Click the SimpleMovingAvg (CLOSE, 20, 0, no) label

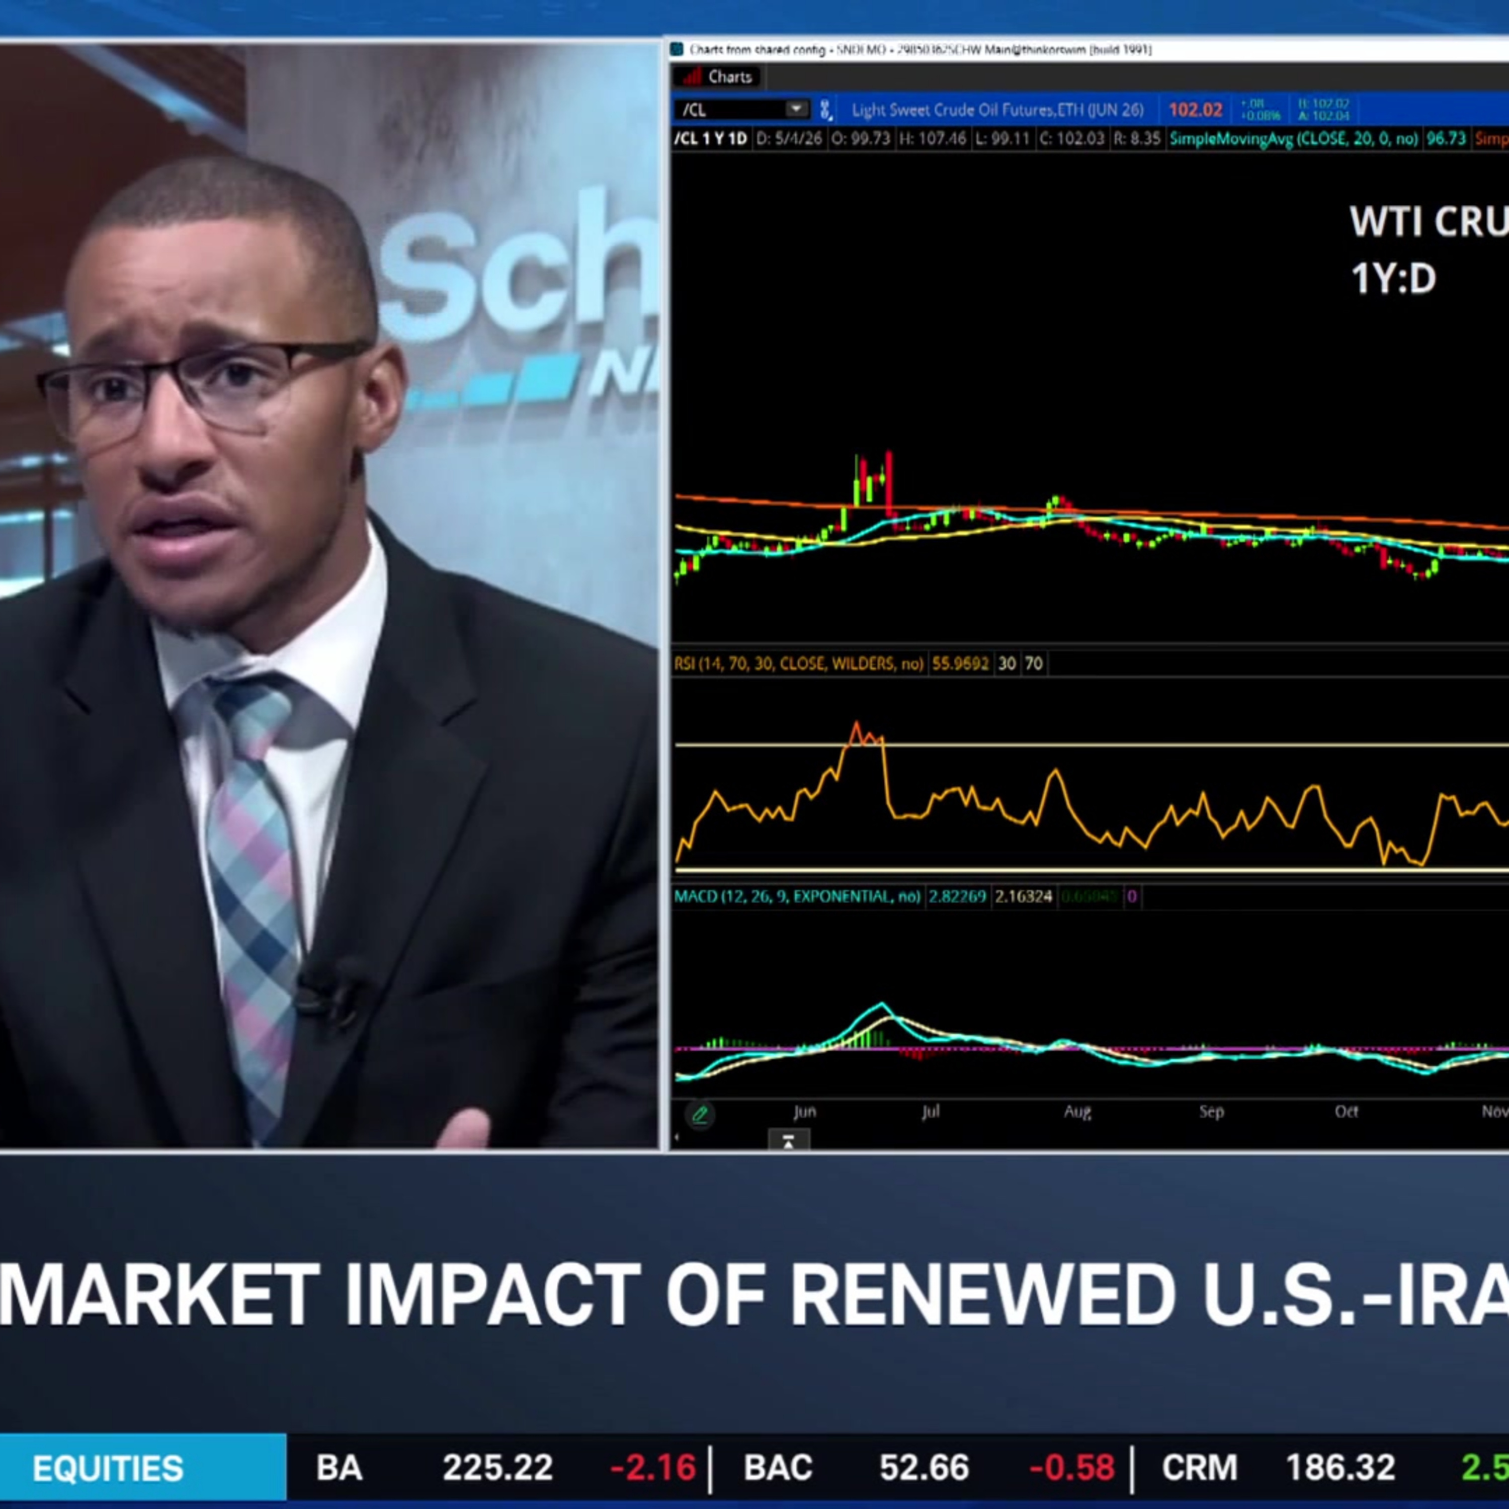click(1293, 139)
